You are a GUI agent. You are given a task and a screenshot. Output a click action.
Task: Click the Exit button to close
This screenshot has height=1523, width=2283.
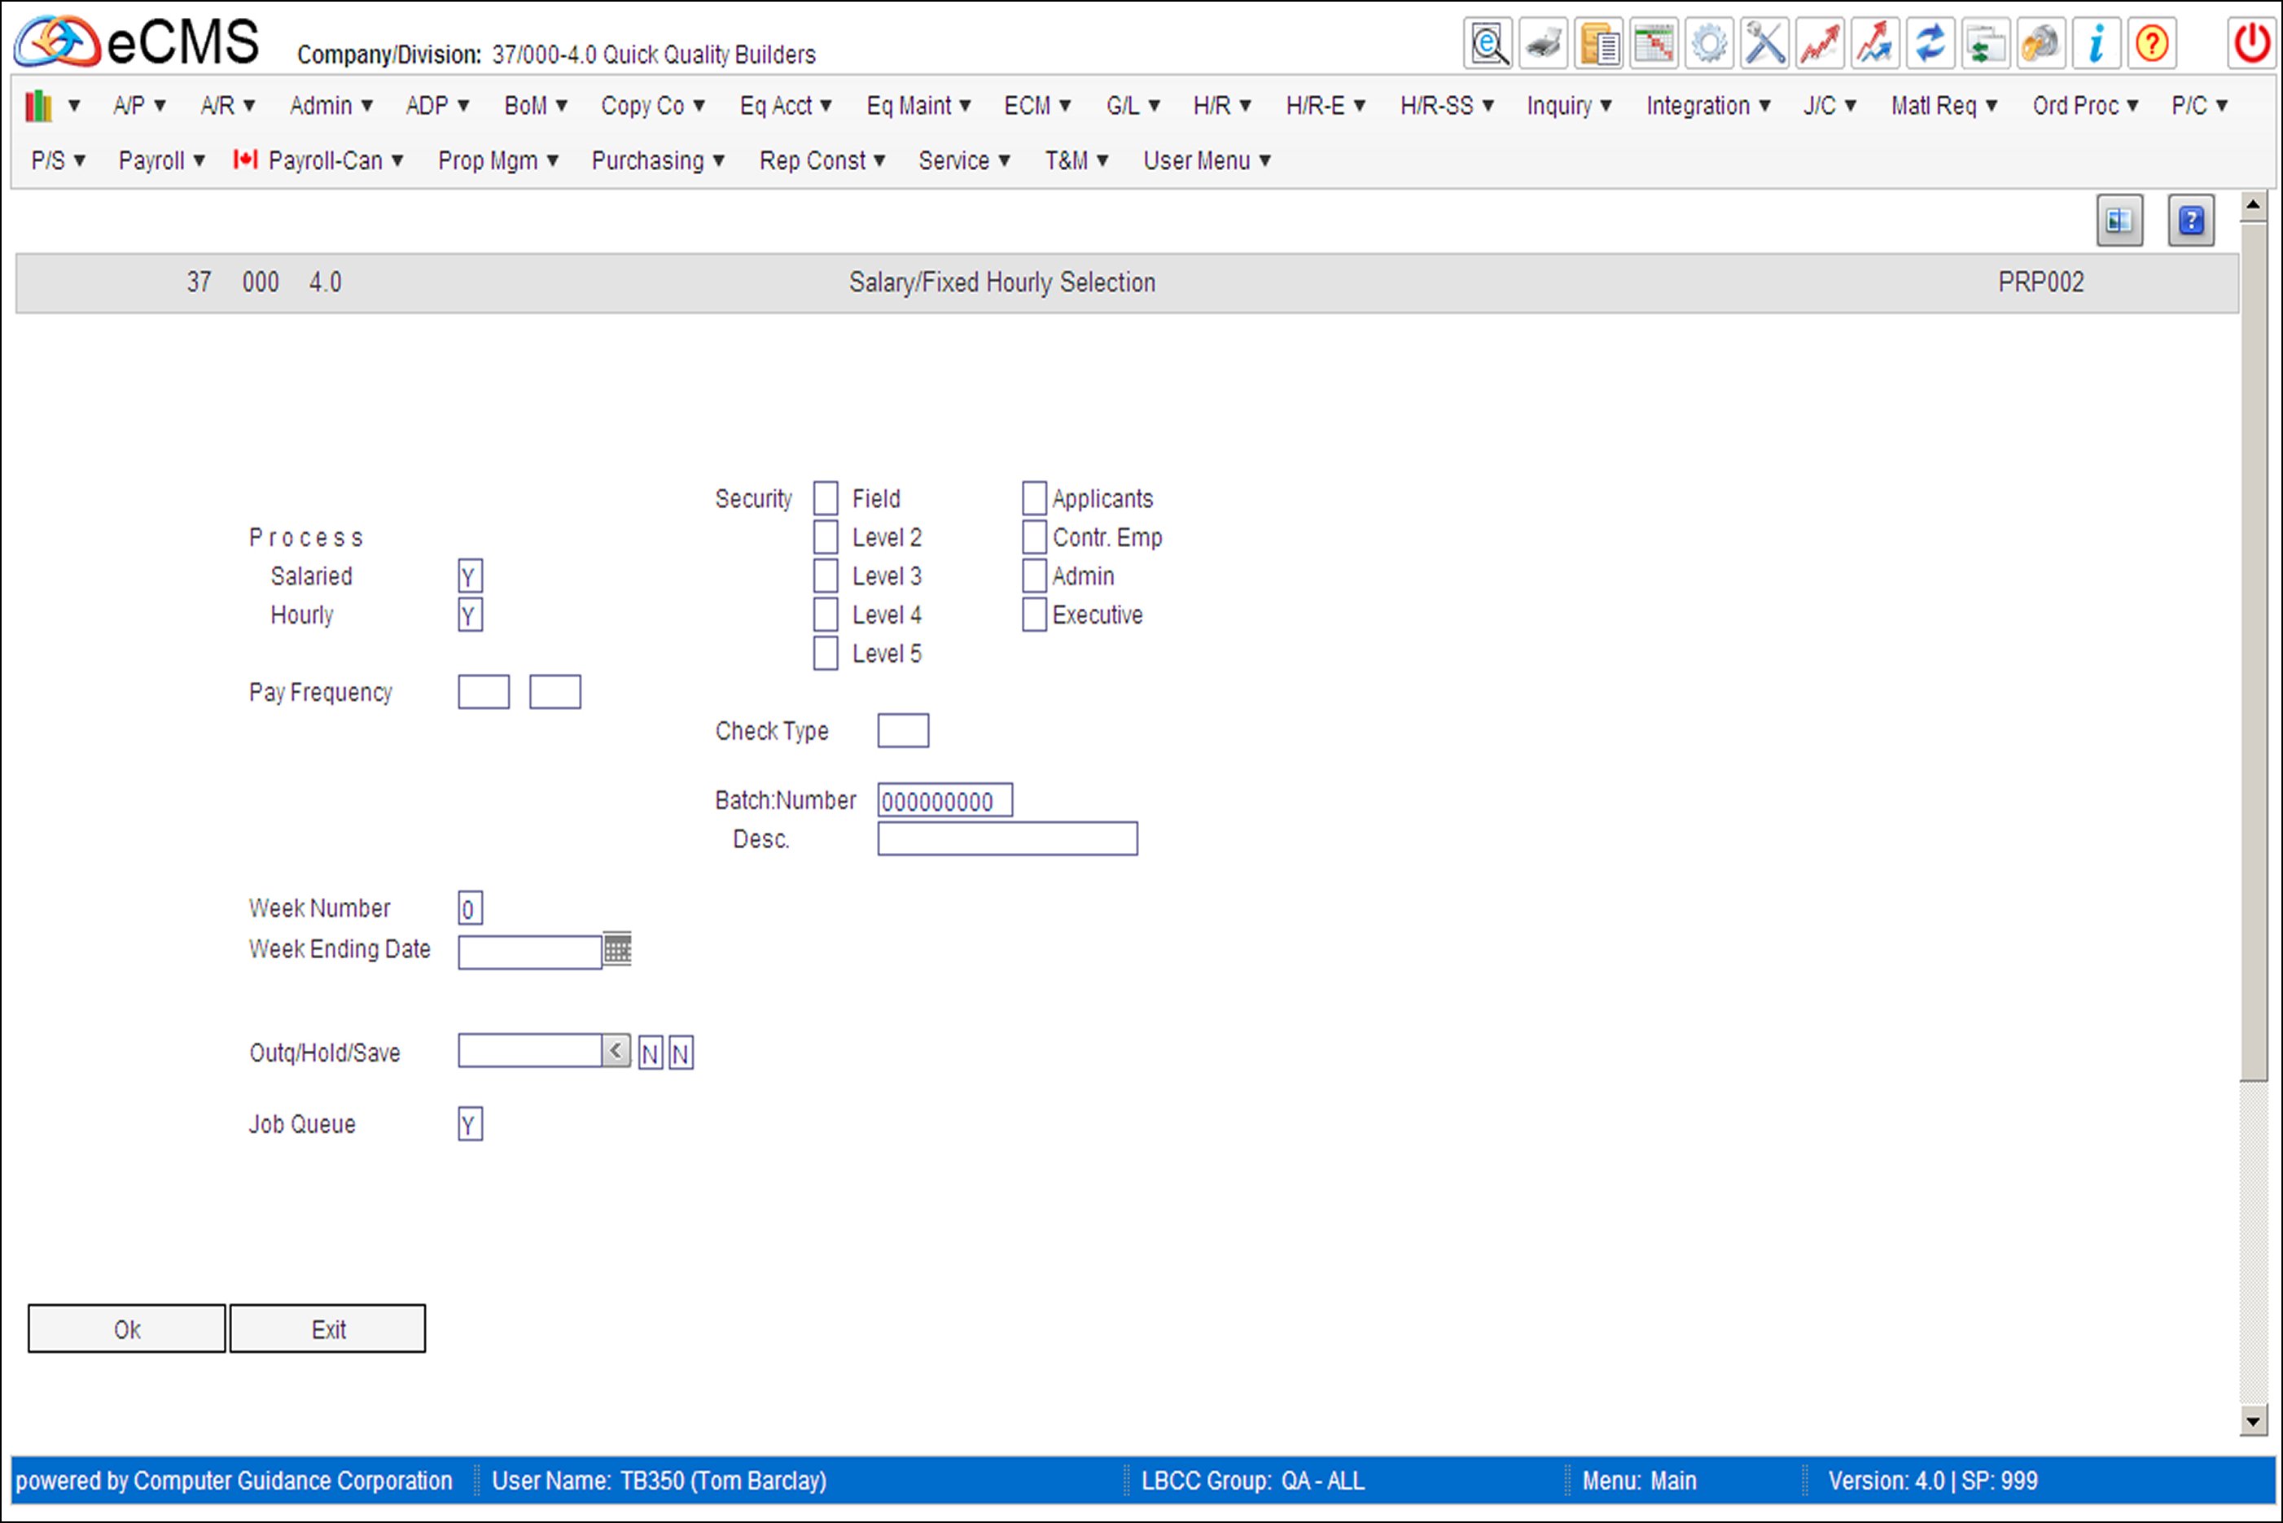(330, 1328)
